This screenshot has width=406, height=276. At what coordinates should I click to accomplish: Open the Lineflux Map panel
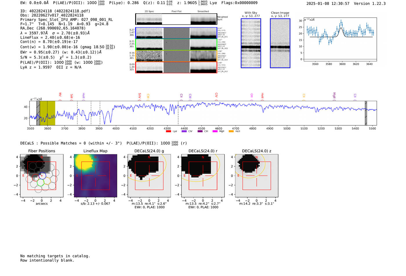[95, 176]
